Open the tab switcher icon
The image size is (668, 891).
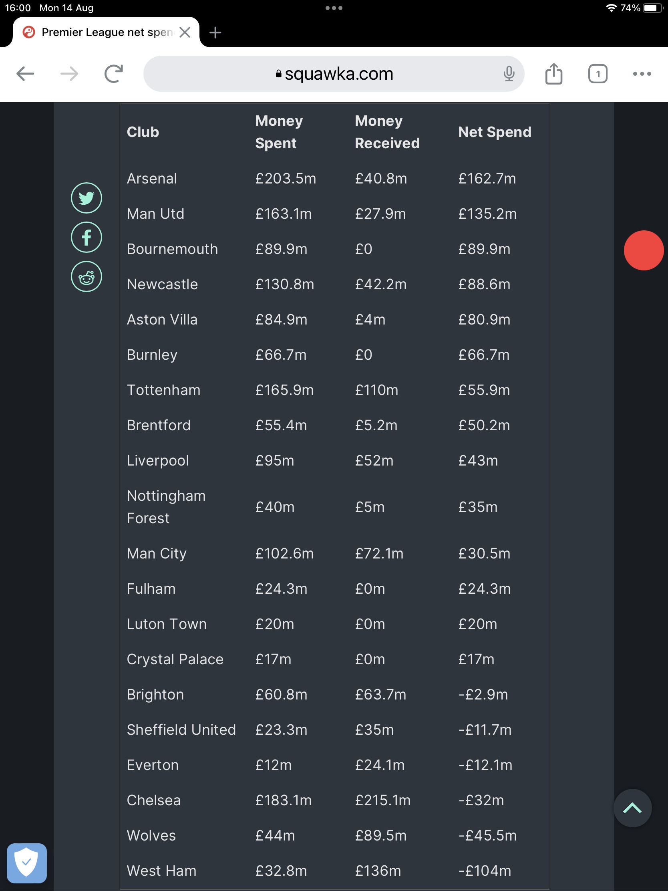[598, 74]
